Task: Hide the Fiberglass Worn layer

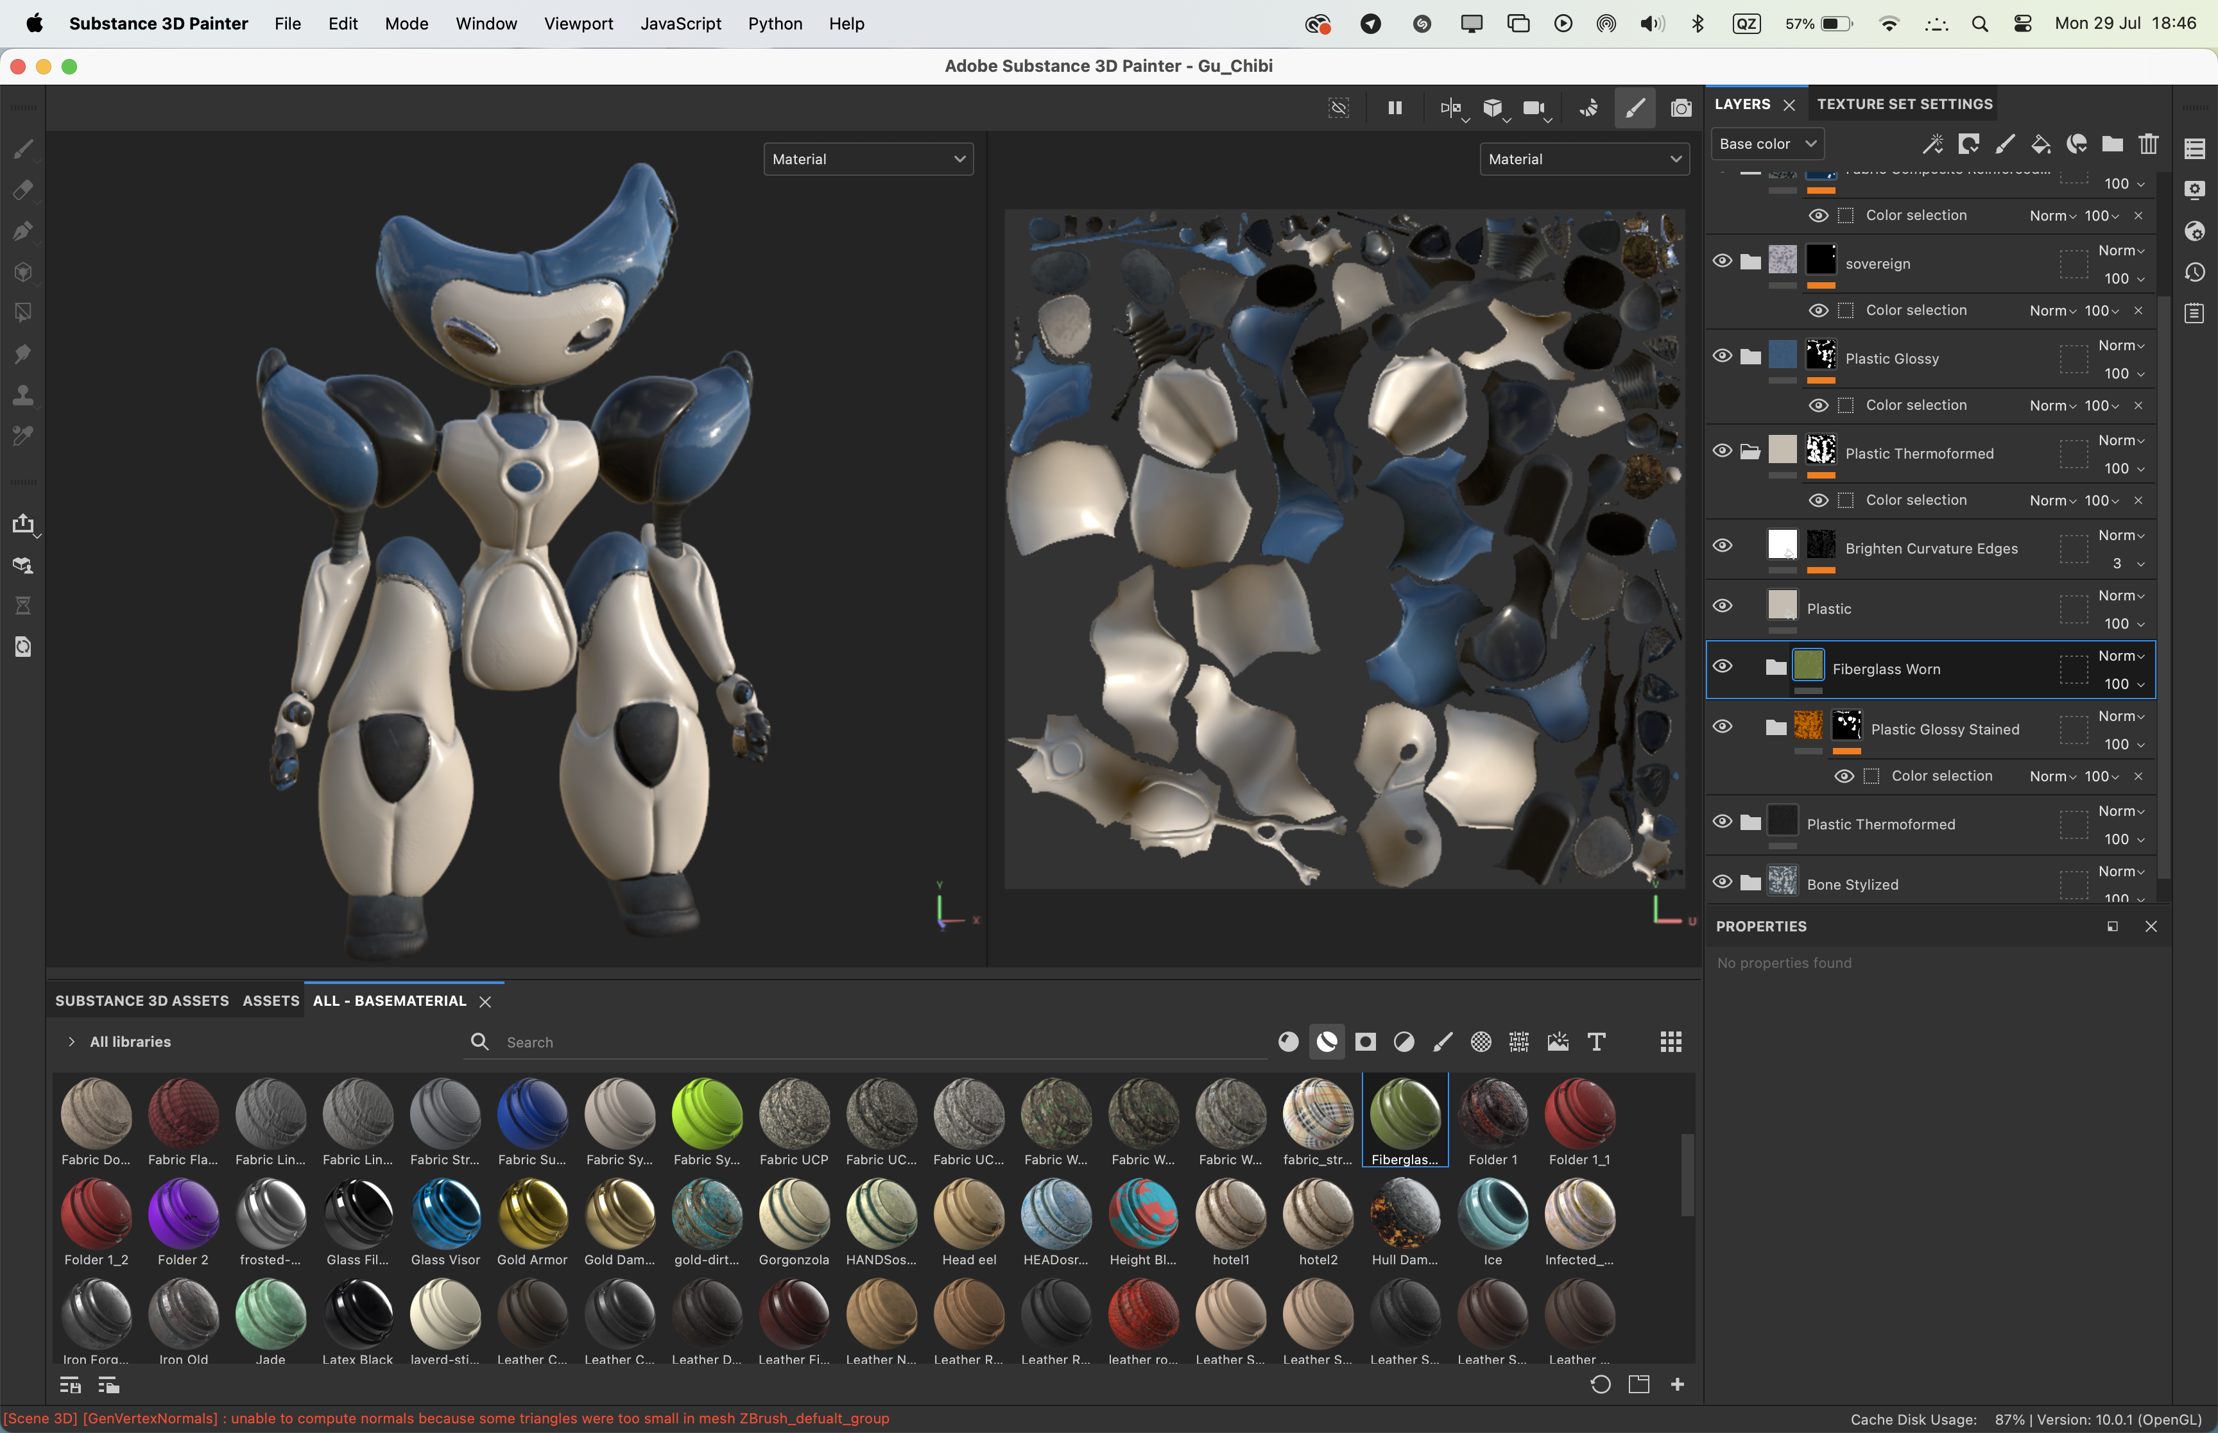Action: pos(1722,667)
